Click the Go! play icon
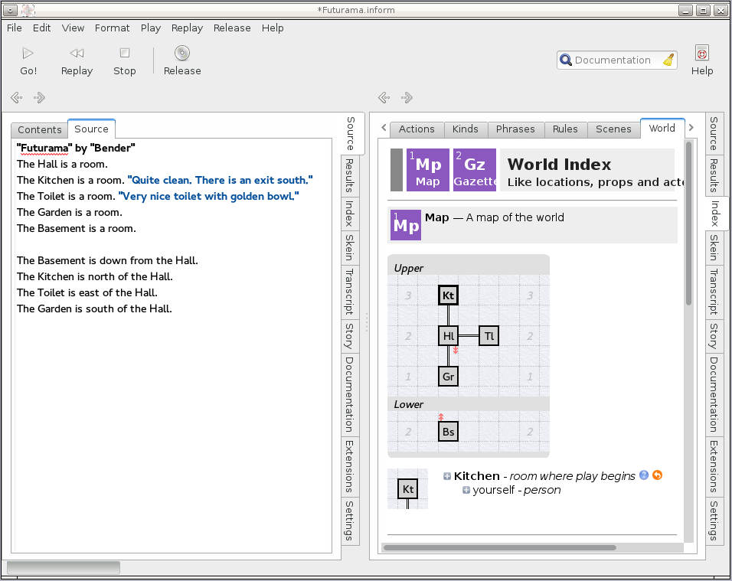Viewport: 732px width, 581px height. point(28,53)
